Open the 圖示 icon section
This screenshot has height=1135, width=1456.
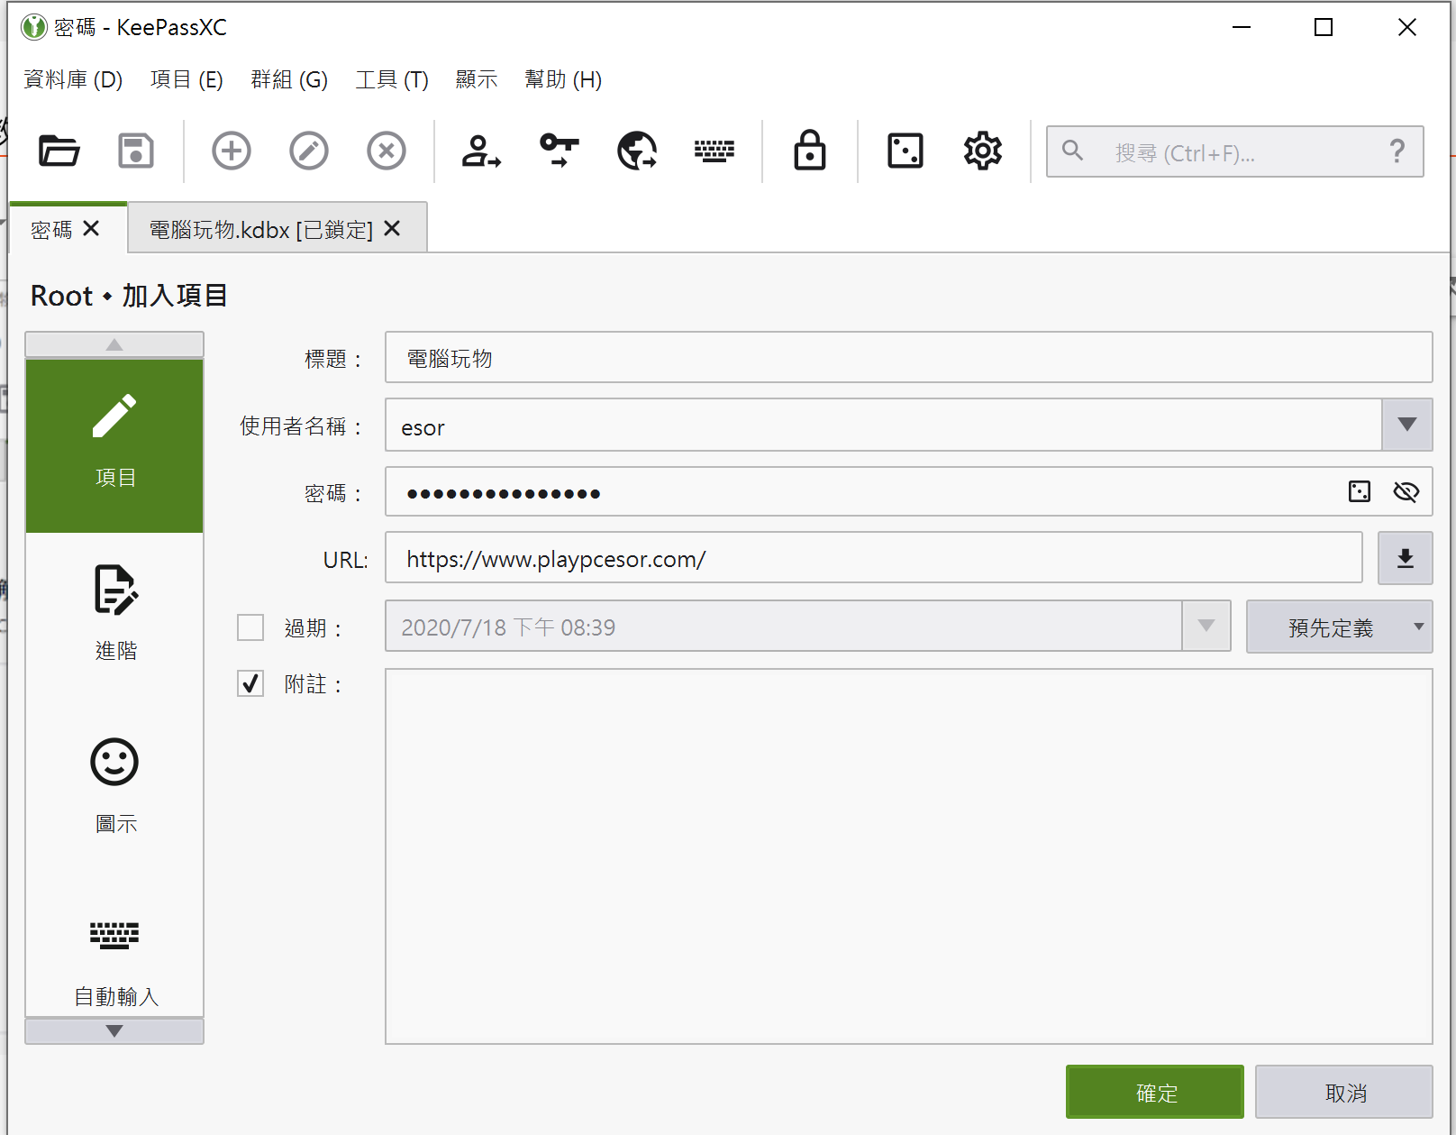(114, 786)
